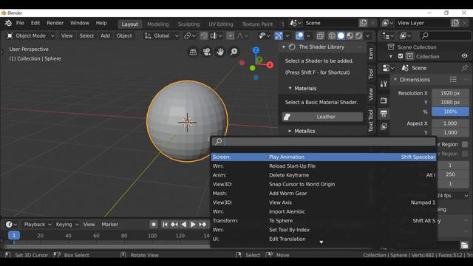The width and height of the screenshot is (473, 266).
Task: Click X axis on navigation gizmo
Action: 270,64
